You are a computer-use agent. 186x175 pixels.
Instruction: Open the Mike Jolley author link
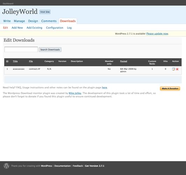coord(75,93)
